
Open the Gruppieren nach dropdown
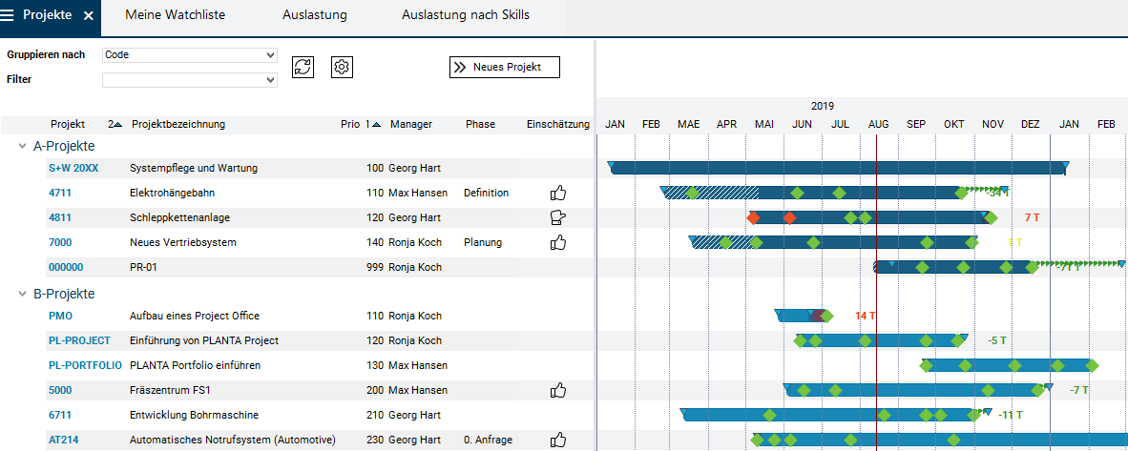point(190,54)
